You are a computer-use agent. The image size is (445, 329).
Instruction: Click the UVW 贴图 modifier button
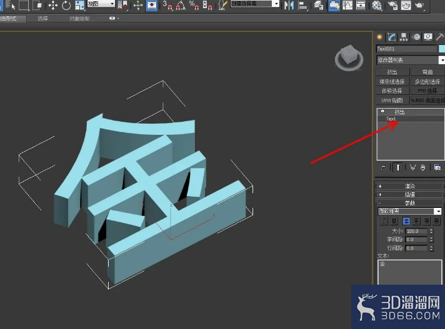pos(392,101)
